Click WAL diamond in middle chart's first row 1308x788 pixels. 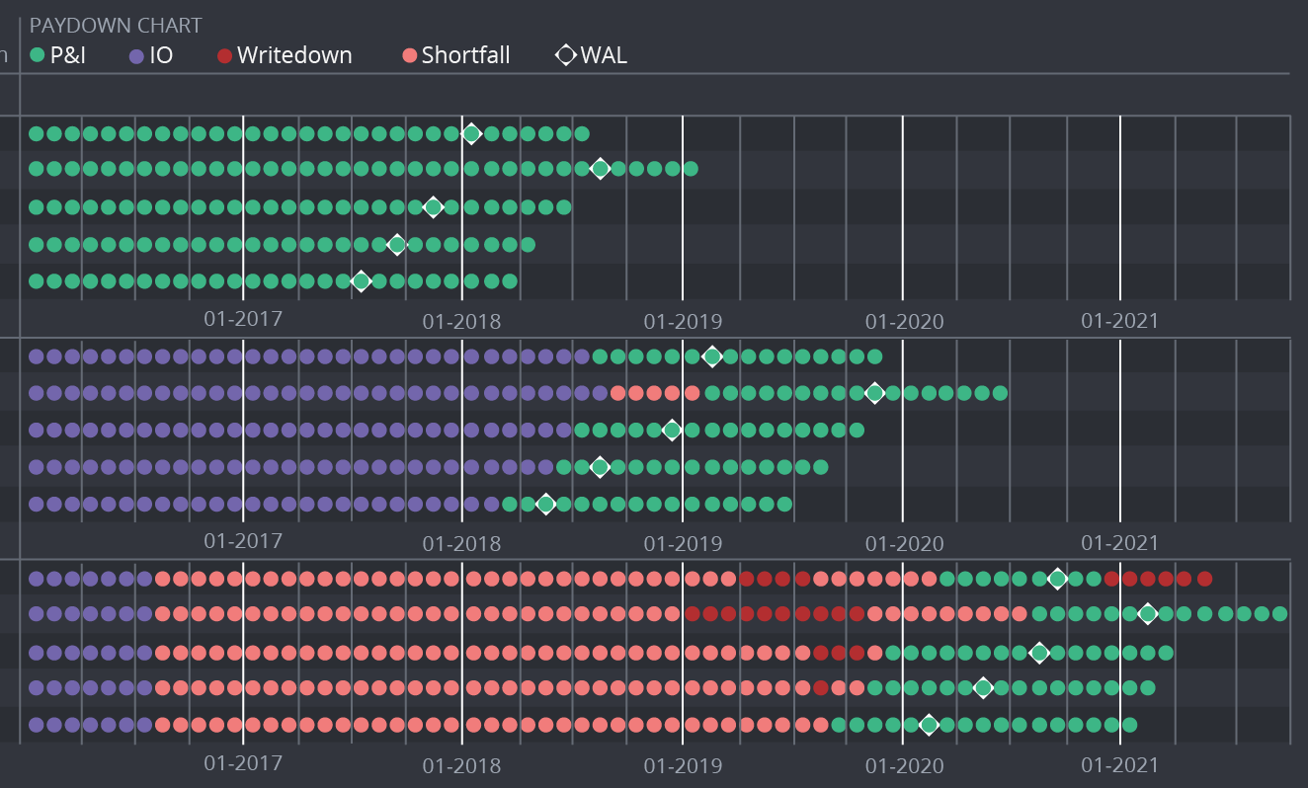coord(711,356)
